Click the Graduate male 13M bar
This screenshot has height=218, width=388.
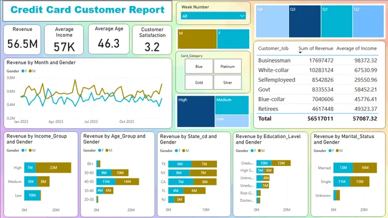pyautogui.click(x=281, y=163)
